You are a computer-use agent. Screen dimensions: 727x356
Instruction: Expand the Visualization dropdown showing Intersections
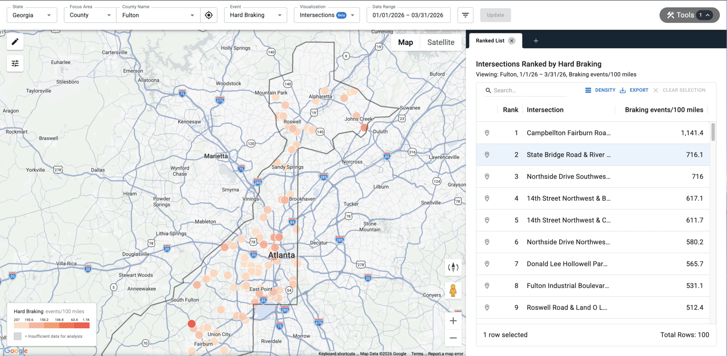tap(327, 15)
